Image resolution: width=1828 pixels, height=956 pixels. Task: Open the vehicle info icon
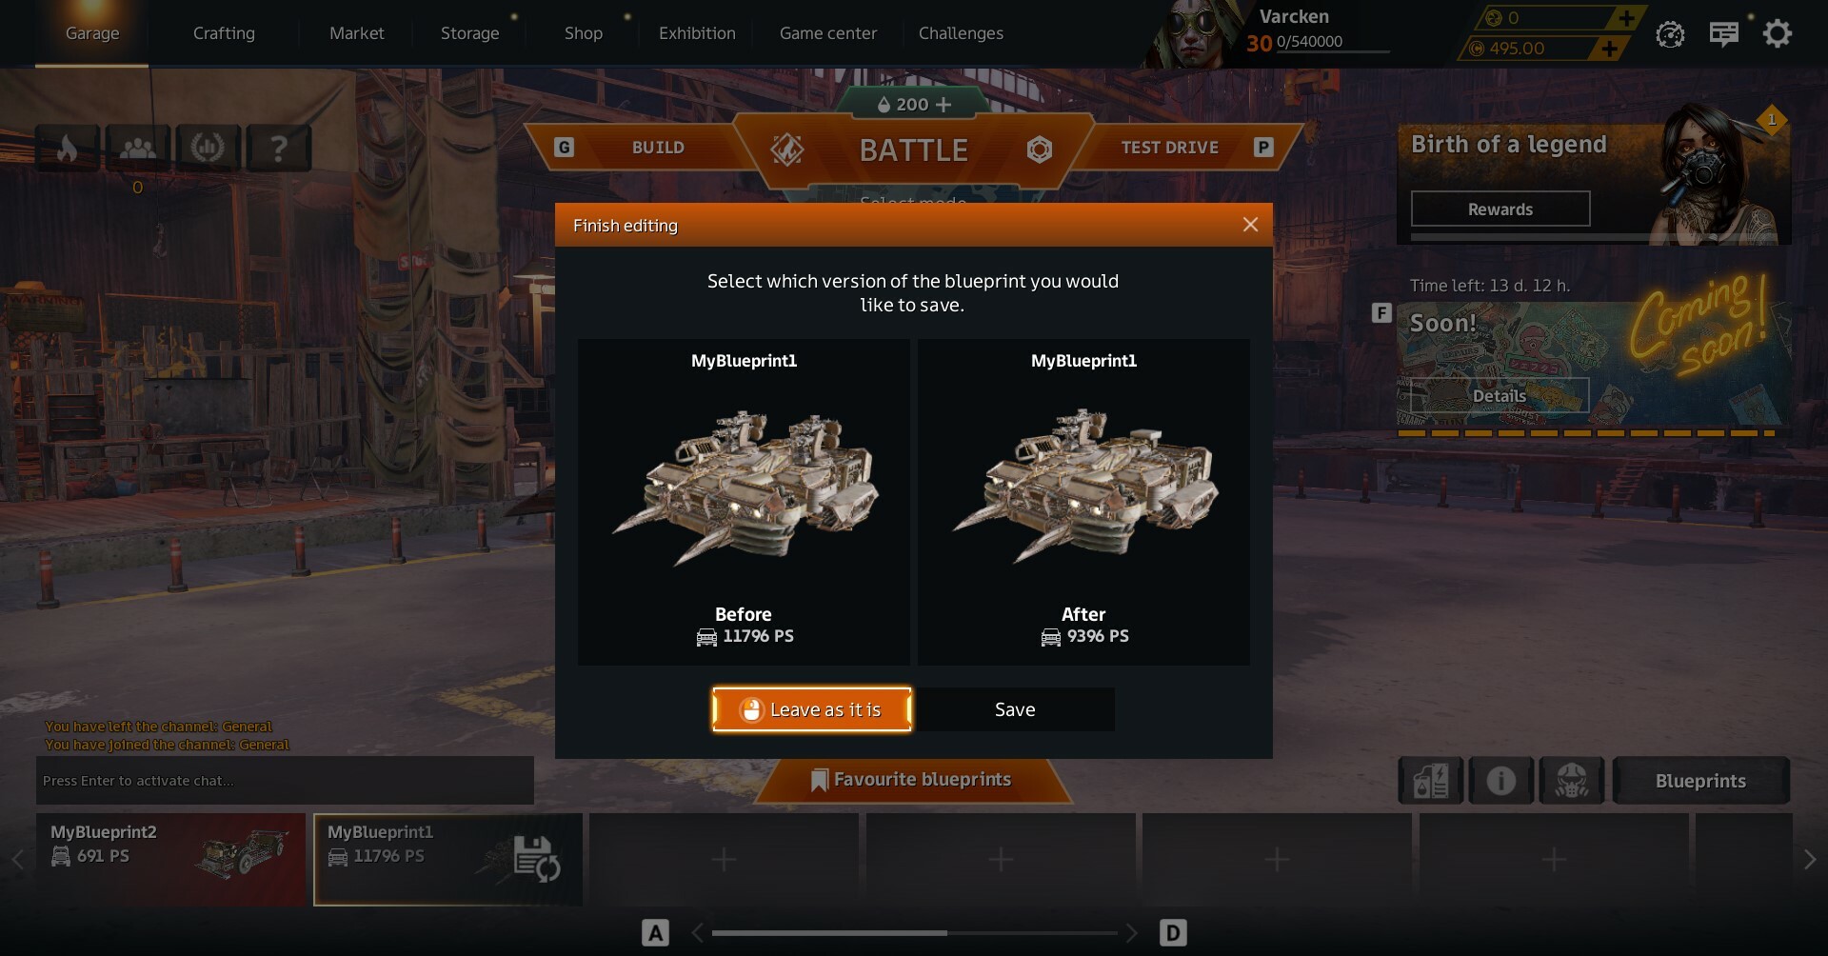click(x=1500, y=781)
